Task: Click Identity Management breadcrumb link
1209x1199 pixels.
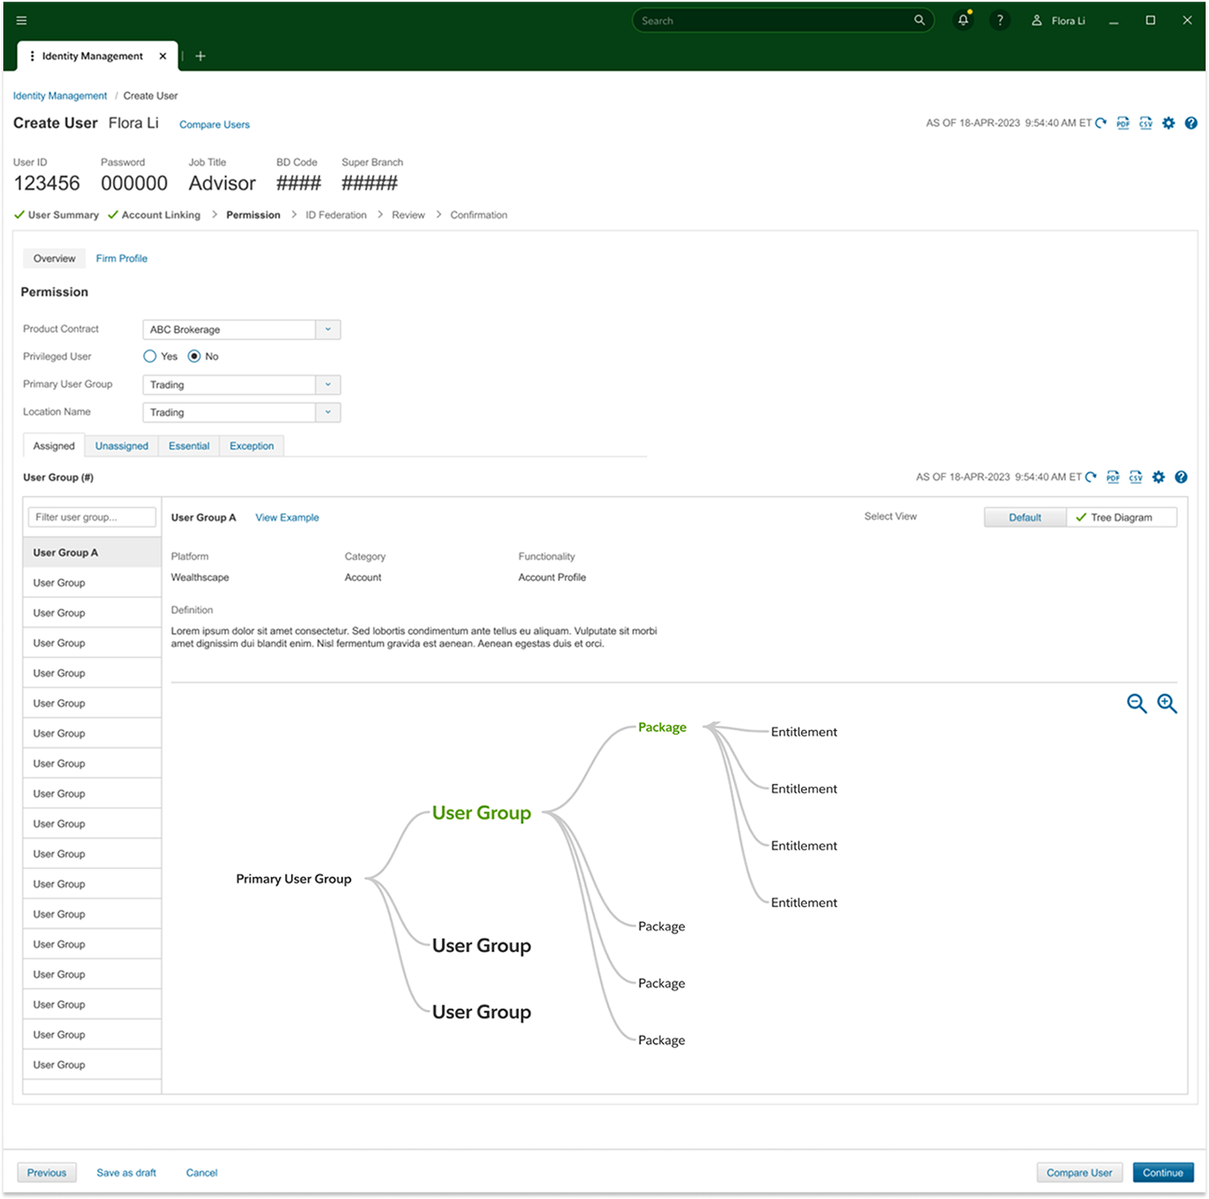Action: [60, 96]
